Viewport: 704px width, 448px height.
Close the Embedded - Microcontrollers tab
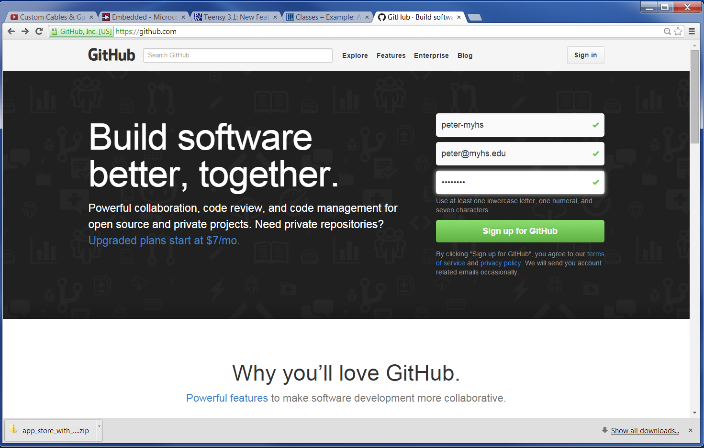(x=183, y=17)
